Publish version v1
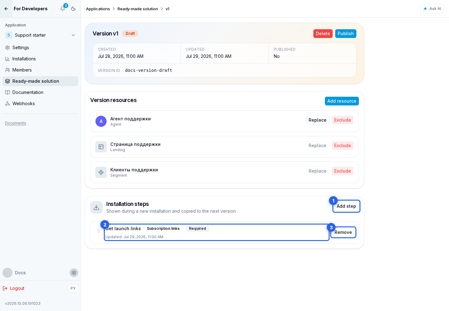The image size is (449, 311). point(346,34)
